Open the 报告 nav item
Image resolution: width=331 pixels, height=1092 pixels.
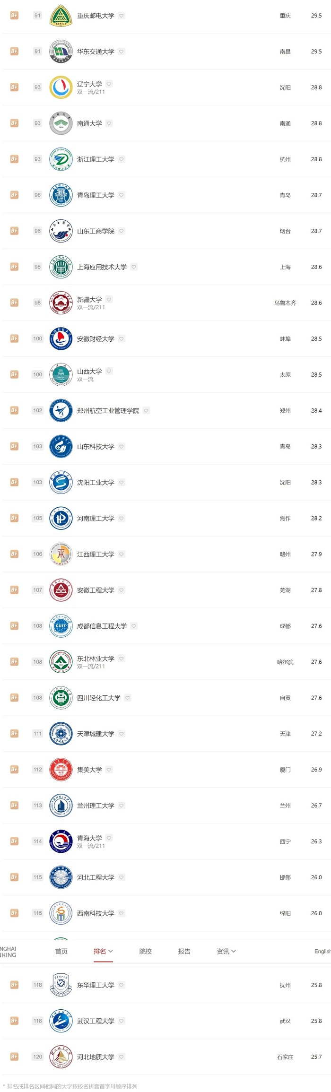[184, 951]
